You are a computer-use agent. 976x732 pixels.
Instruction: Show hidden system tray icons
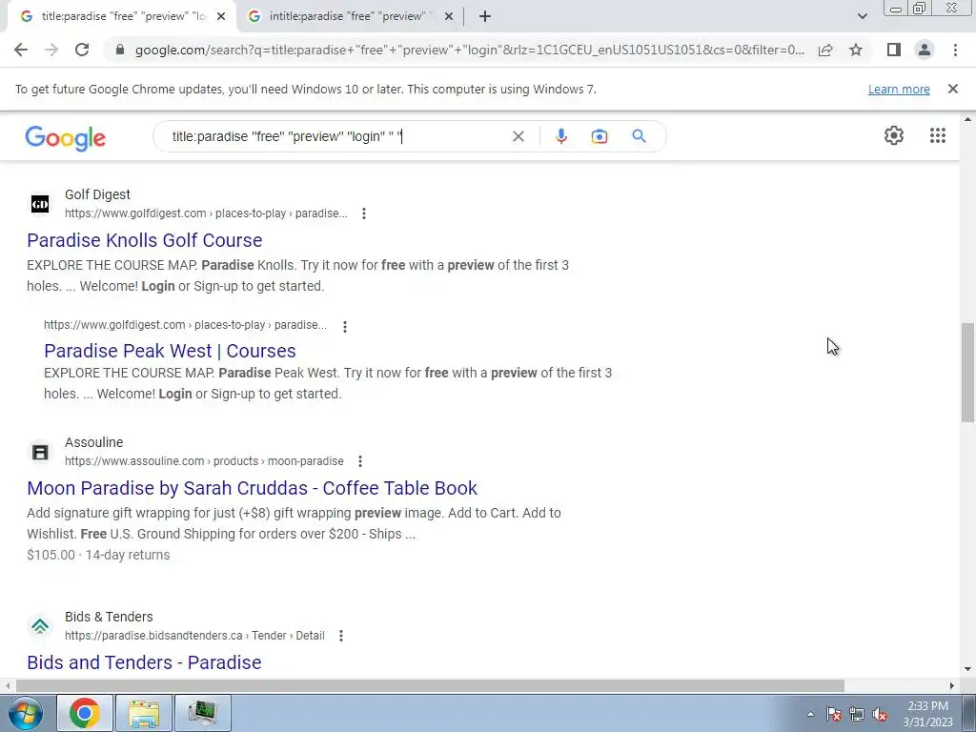pyautogui.click(x=810, y=714)
